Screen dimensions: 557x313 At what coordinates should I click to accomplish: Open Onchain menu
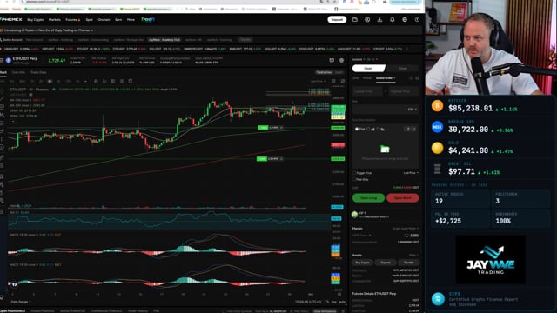(x=104, y=20)
